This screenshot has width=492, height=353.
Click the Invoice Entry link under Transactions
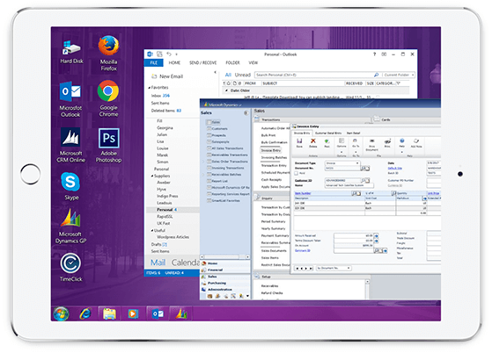[271, 150]
